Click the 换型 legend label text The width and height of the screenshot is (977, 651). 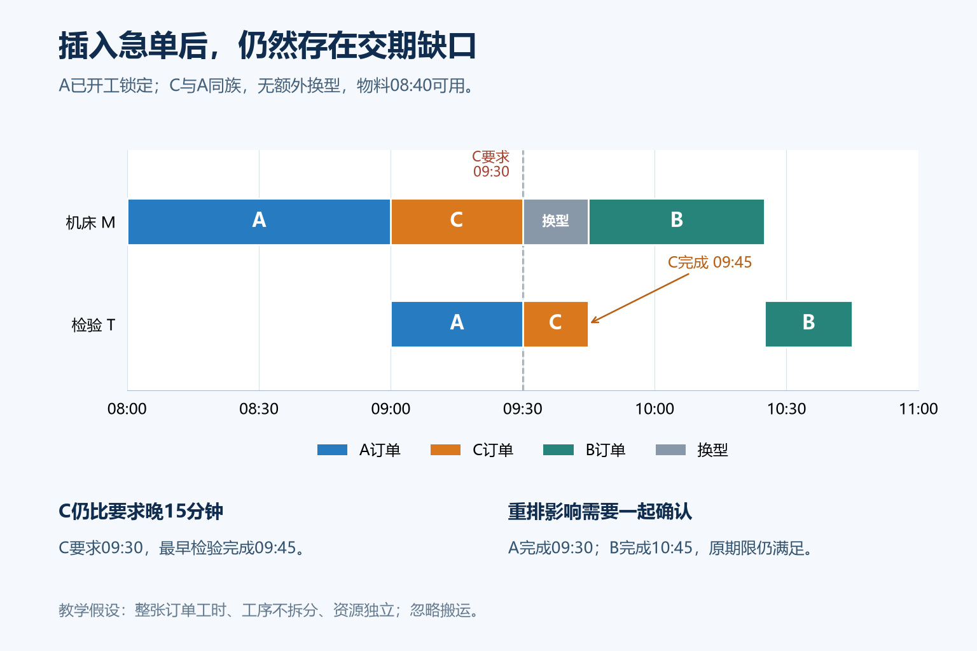712,450
